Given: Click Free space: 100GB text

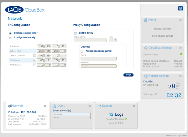Looking at the screenshot, I should pyautogui.click(x=162, y=36).
